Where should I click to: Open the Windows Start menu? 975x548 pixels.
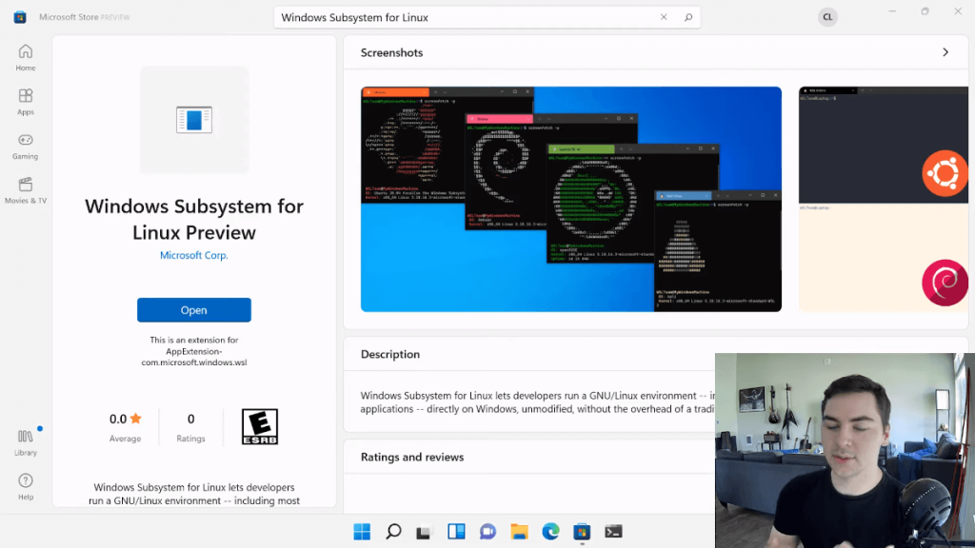(362, 532)
